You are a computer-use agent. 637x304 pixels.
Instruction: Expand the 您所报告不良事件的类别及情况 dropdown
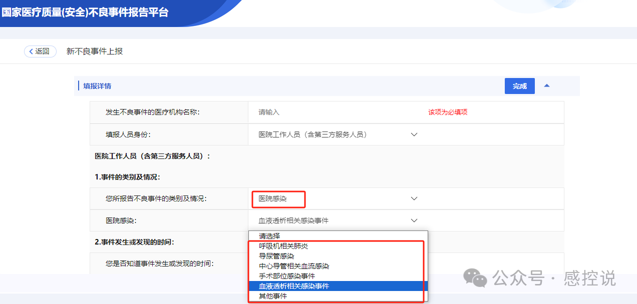click(414, 198)
